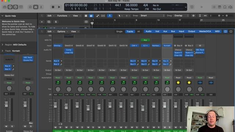
Task: Open the mixer Edit menu
Action: tap(50, 32)
